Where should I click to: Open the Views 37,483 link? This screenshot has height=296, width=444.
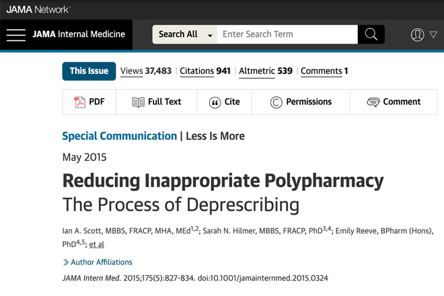(x=146, y=71)
